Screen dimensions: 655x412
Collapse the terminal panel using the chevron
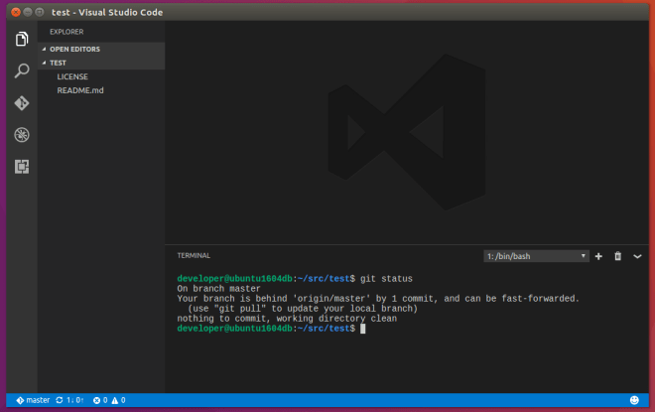(637, 256)
